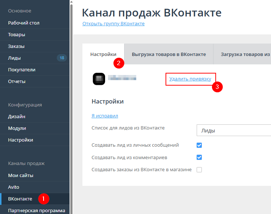Enable 'Создавать заказы из ВКонтакте в магазине'
Viewport: 271px width, 214px height.
[199, 170]
